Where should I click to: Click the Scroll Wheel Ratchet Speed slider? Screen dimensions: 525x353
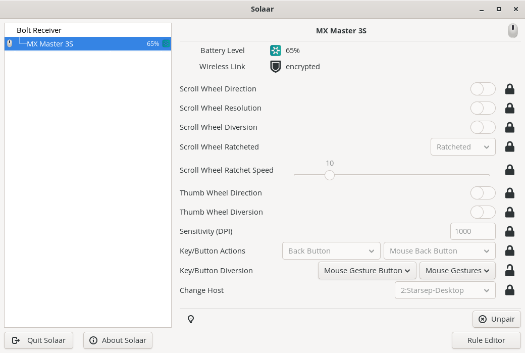pos(391,175)
